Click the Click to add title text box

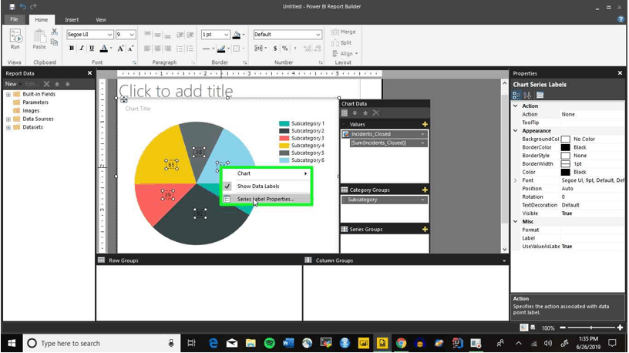click(176, 91)
